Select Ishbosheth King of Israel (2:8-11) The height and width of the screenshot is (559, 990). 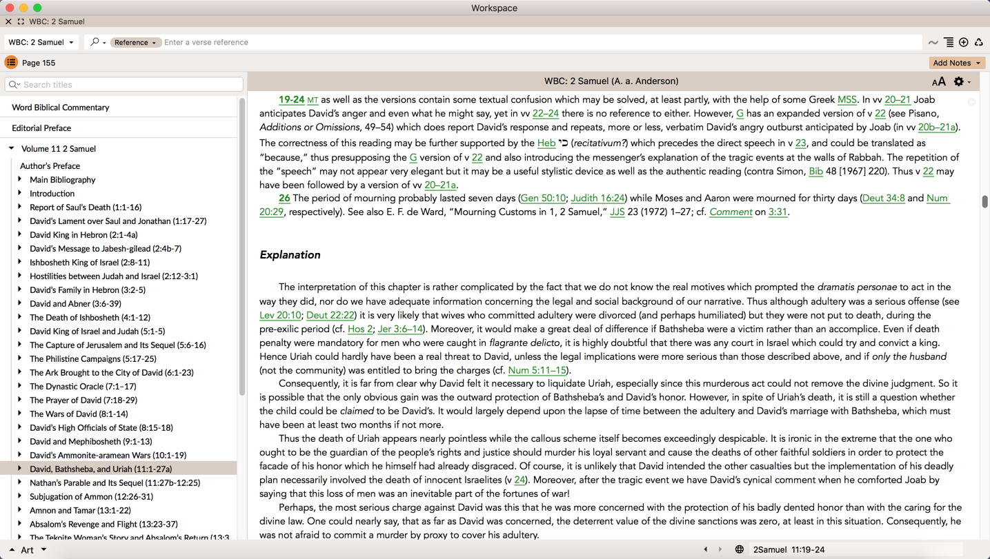(90, 263)
